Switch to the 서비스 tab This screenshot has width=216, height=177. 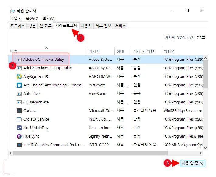click(120, 26)
